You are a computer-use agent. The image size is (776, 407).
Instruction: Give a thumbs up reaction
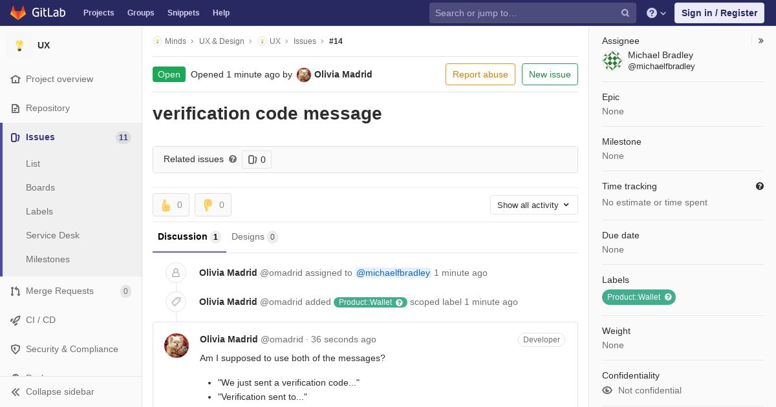pyautogui.click(x=171, y=205)
